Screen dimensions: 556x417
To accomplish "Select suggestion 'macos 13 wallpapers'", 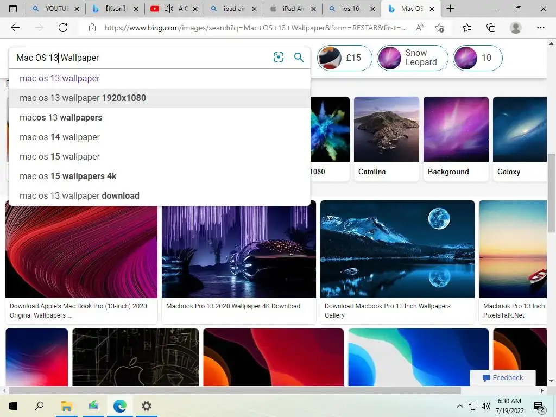I will pyautogui.click(x=160, y=117).
